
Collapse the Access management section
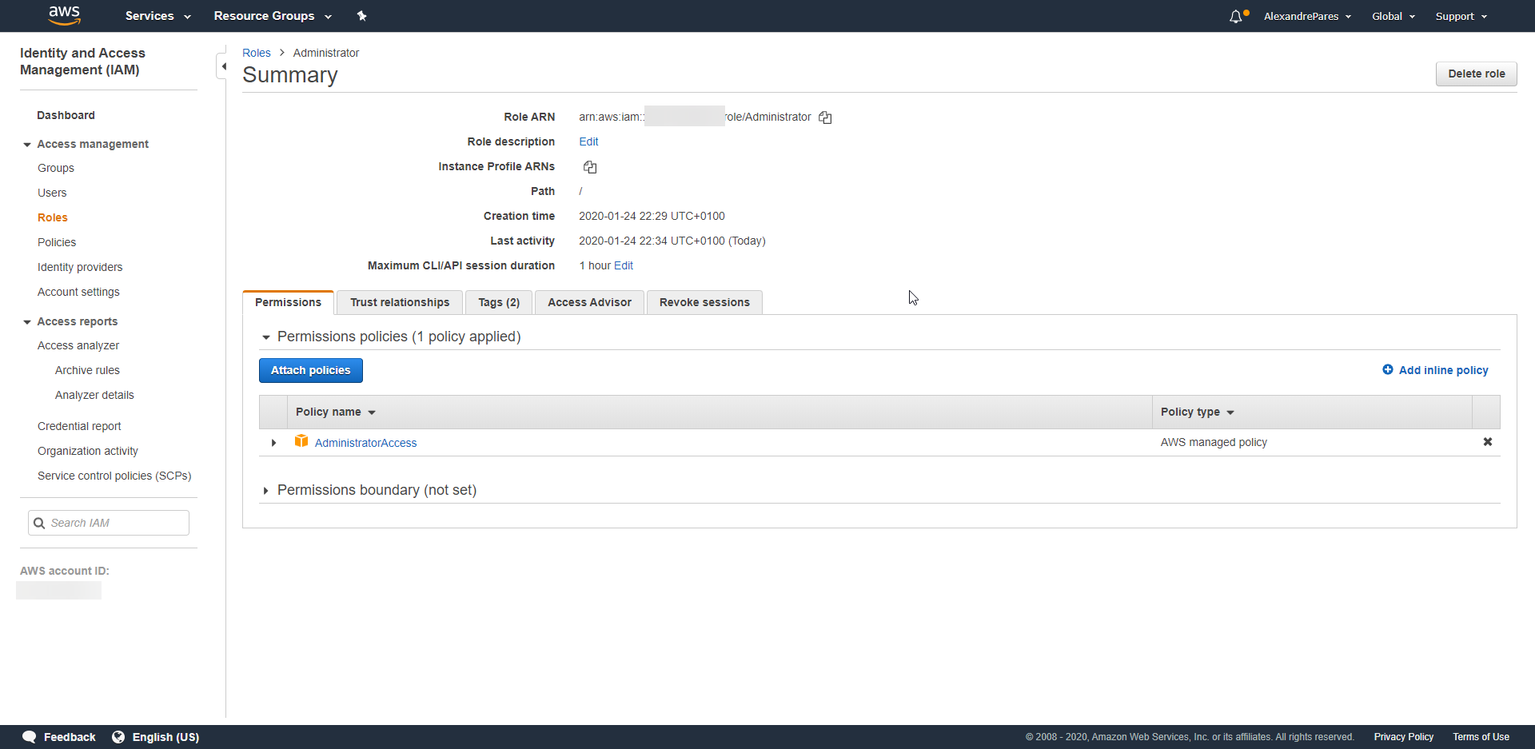(27, 145)
